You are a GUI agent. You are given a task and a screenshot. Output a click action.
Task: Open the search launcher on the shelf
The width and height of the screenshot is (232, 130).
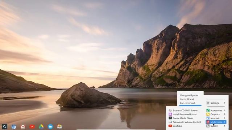[x=4, y=126]
